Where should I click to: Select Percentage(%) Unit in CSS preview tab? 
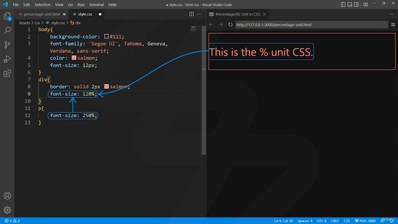coord(238,14)
